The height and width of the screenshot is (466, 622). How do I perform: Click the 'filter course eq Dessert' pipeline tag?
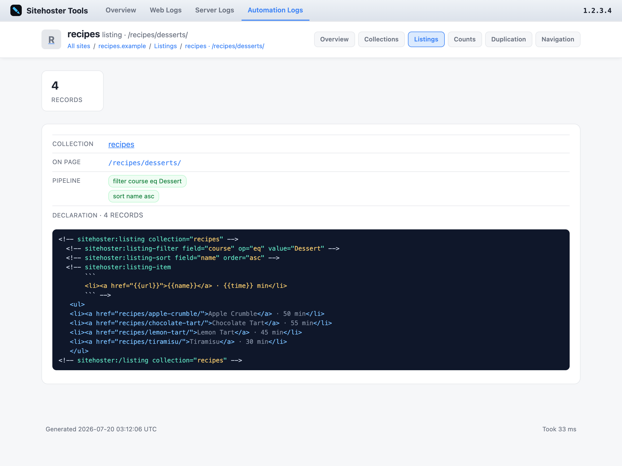pyautogui.click(x=147, y=181)
